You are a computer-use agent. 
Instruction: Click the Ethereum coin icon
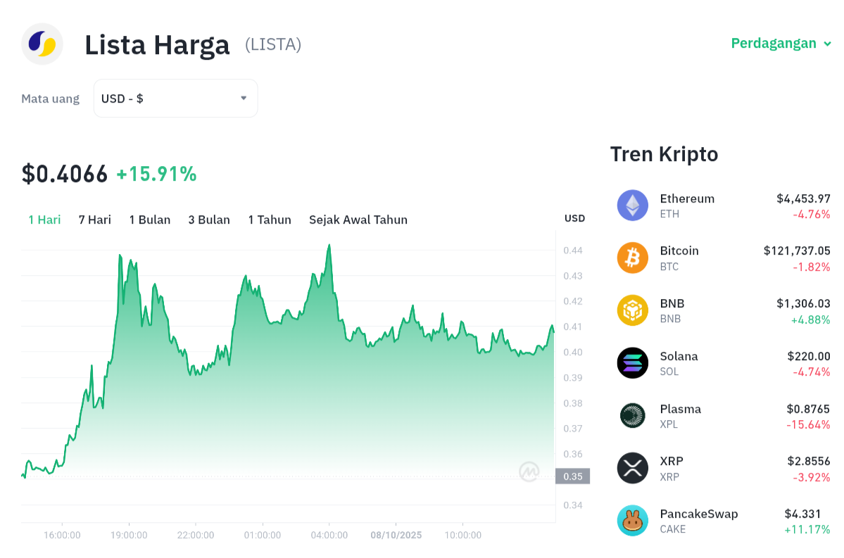click(x=632, y=205)
